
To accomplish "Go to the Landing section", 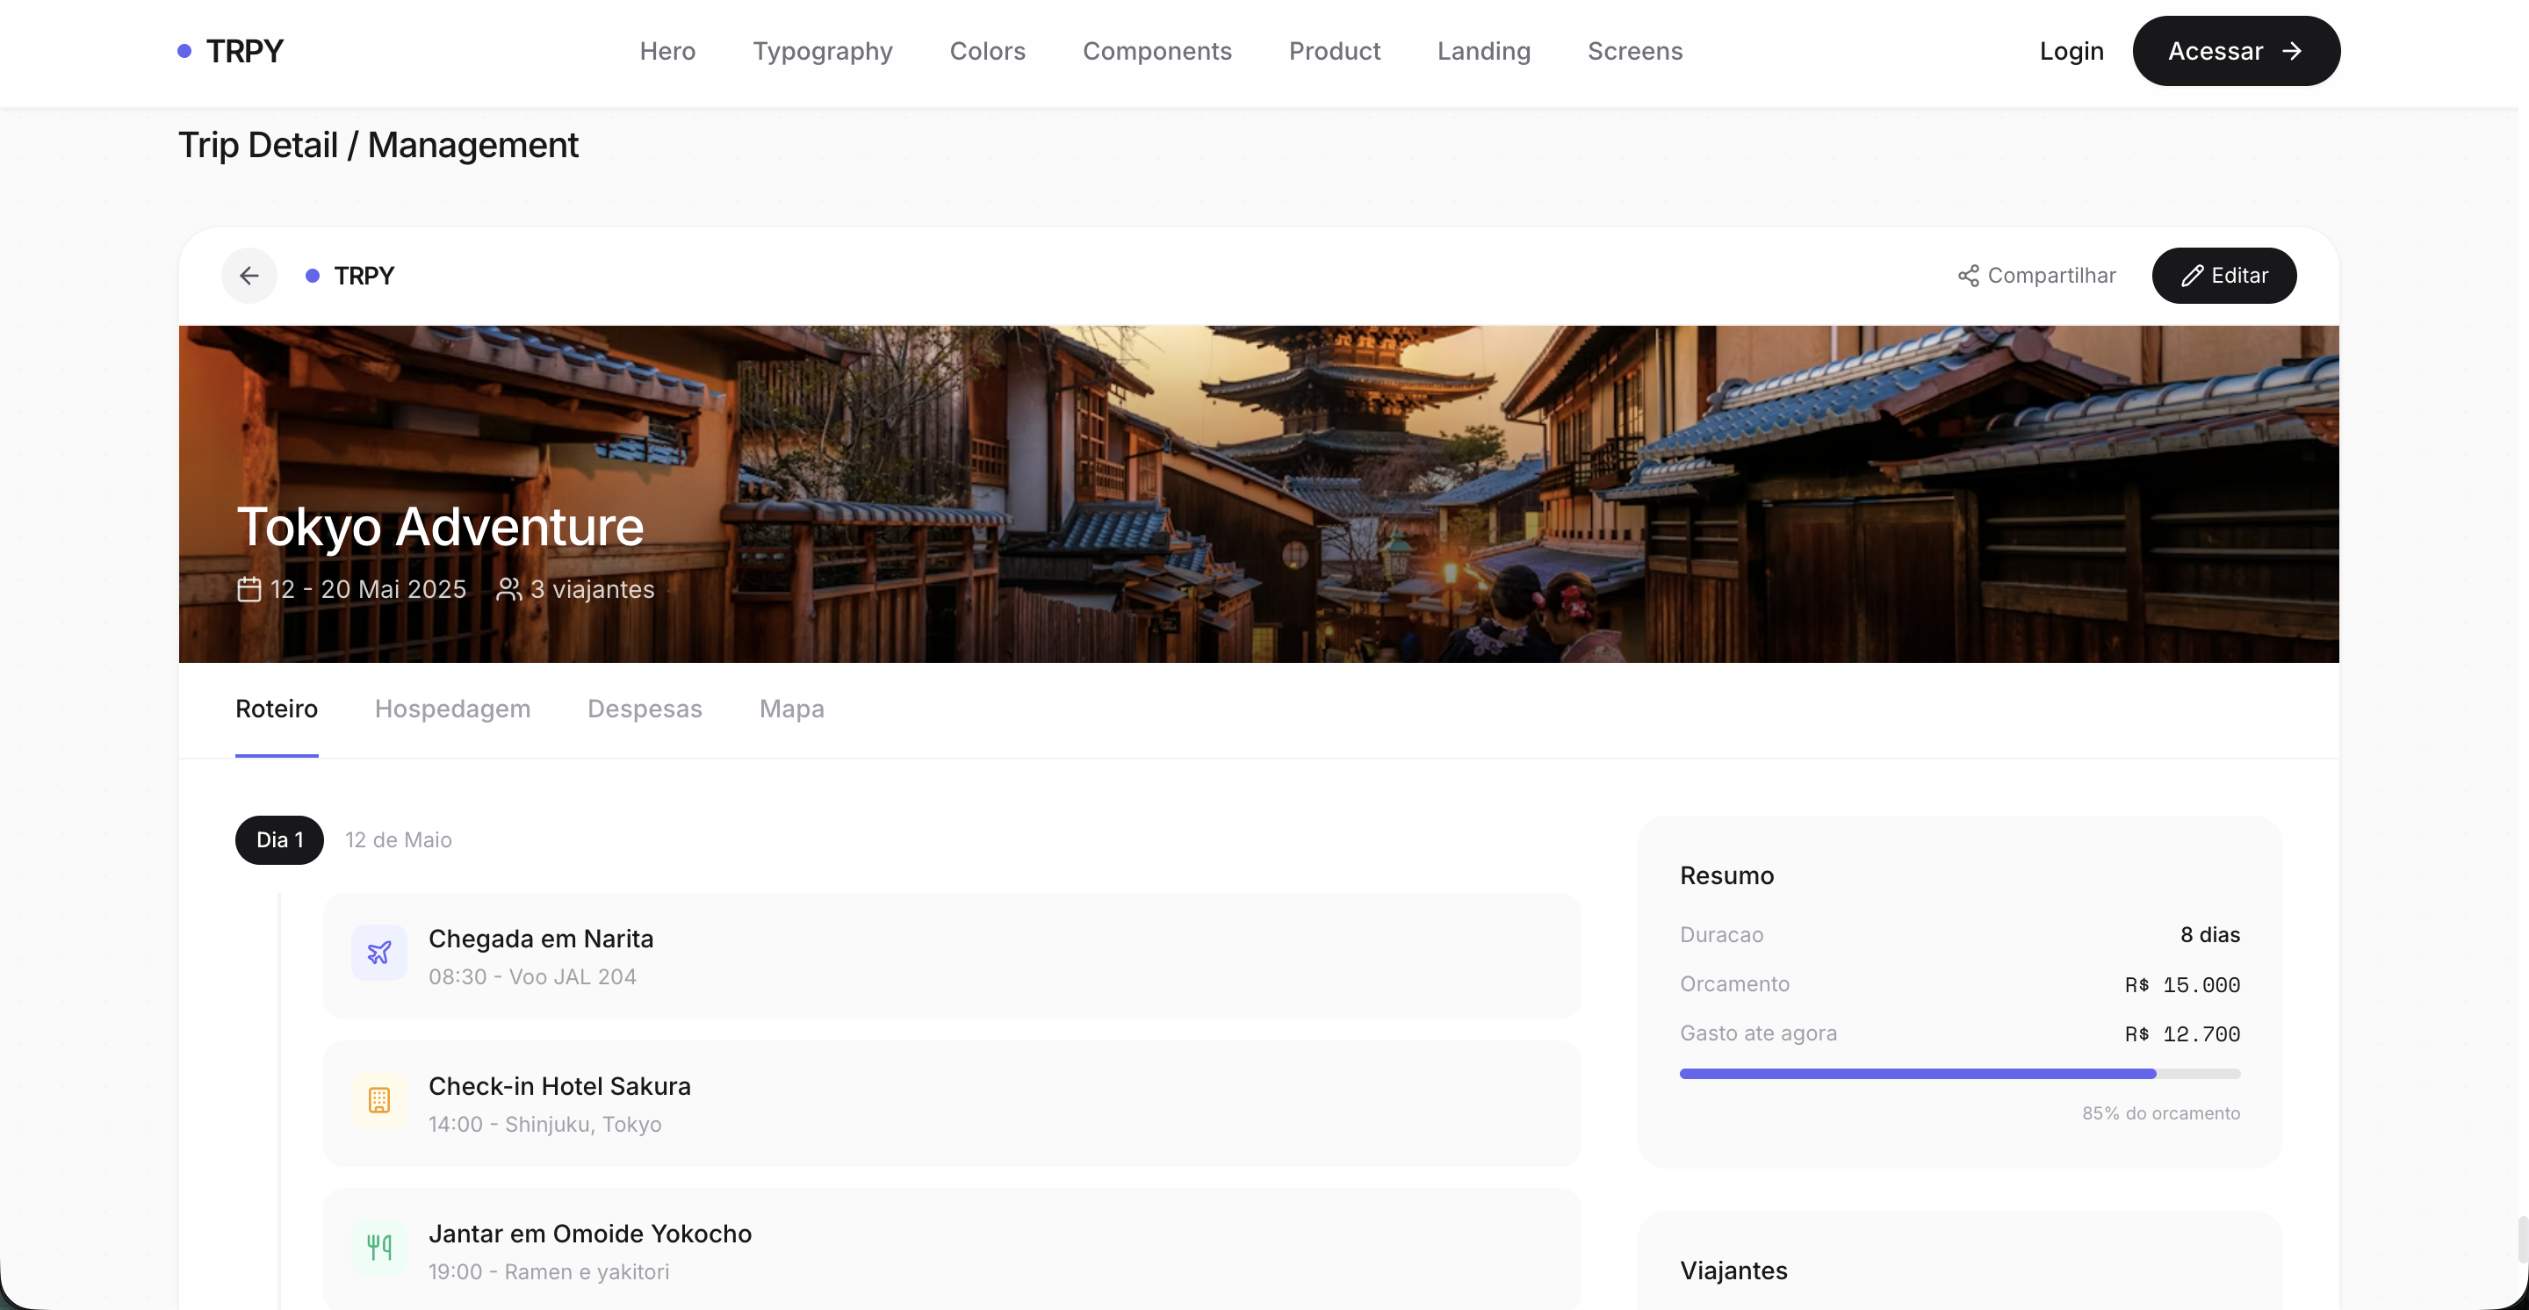I will (1484, 51).
